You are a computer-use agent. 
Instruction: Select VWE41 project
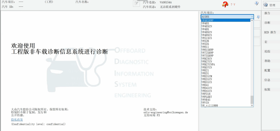pyautogui.click(x=226, y=85)
